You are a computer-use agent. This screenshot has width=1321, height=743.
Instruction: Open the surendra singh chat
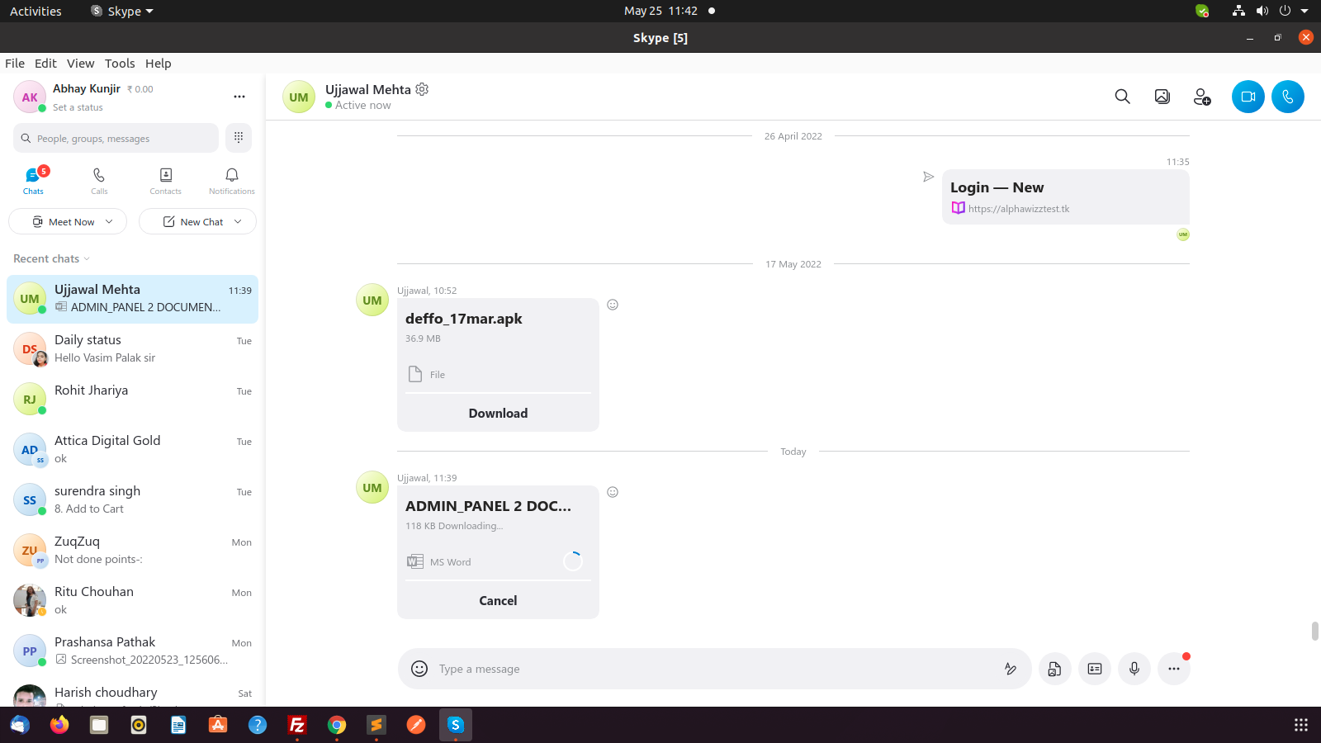(132, 499)
